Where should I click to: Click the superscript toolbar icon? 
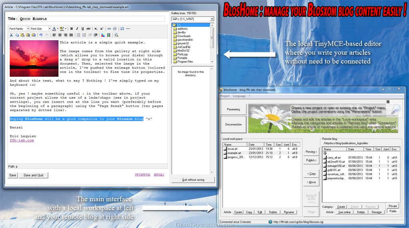101,29
